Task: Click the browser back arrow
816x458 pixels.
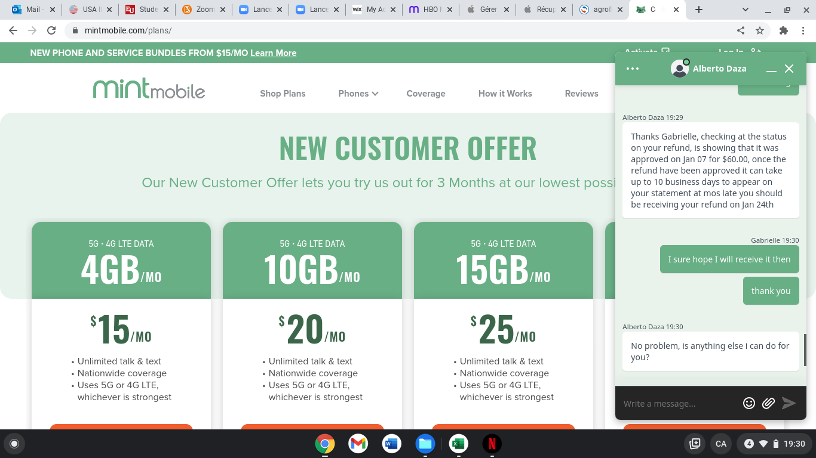Action: click(x=13, y=30)
